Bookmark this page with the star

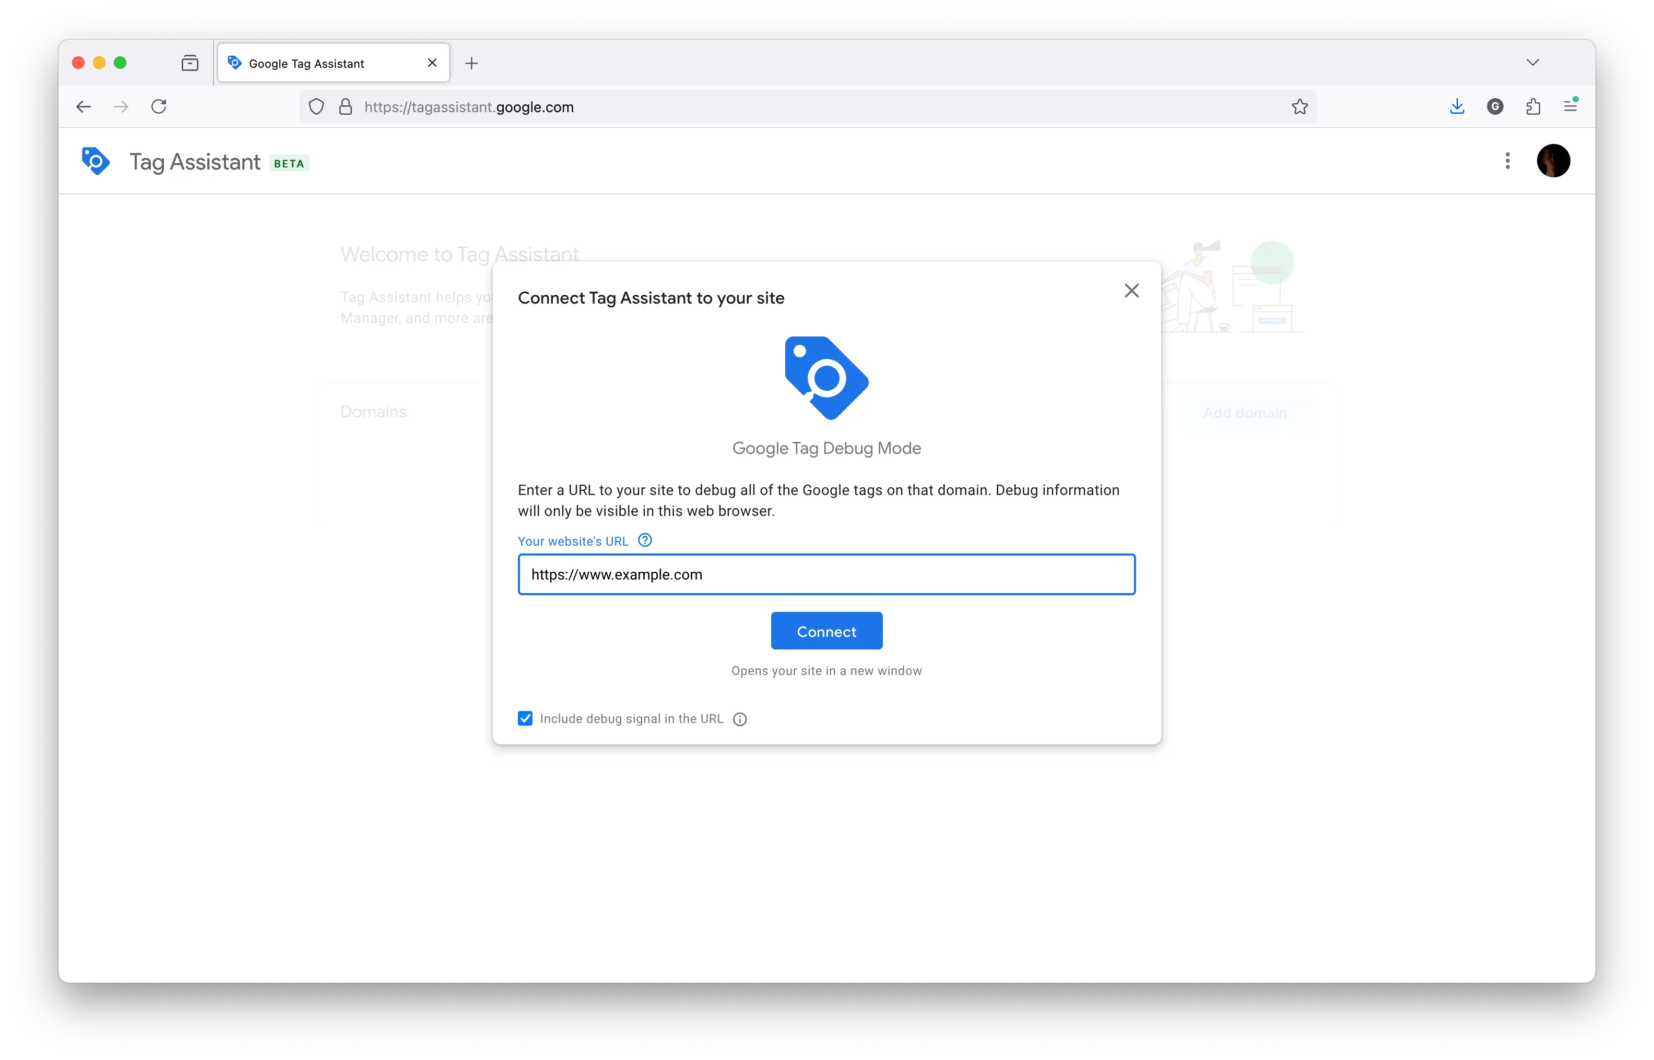(1299, 107)
